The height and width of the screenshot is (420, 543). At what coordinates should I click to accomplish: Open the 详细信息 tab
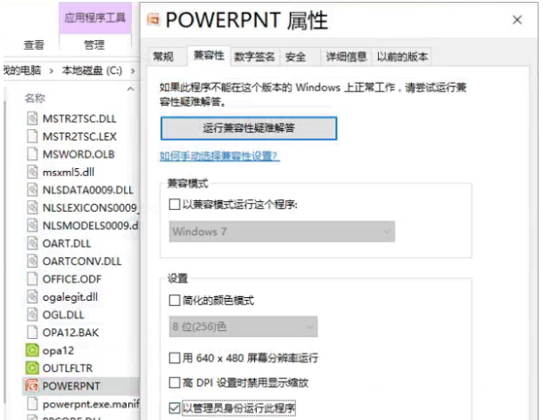click(345, 57)
